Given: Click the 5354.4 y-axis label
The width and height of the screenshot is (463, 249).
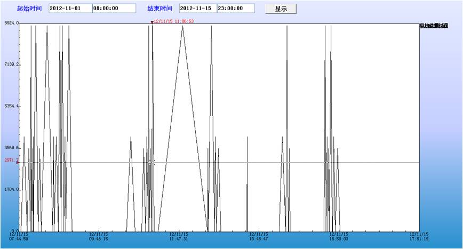Looking at the screenshot, I should 10,106.
